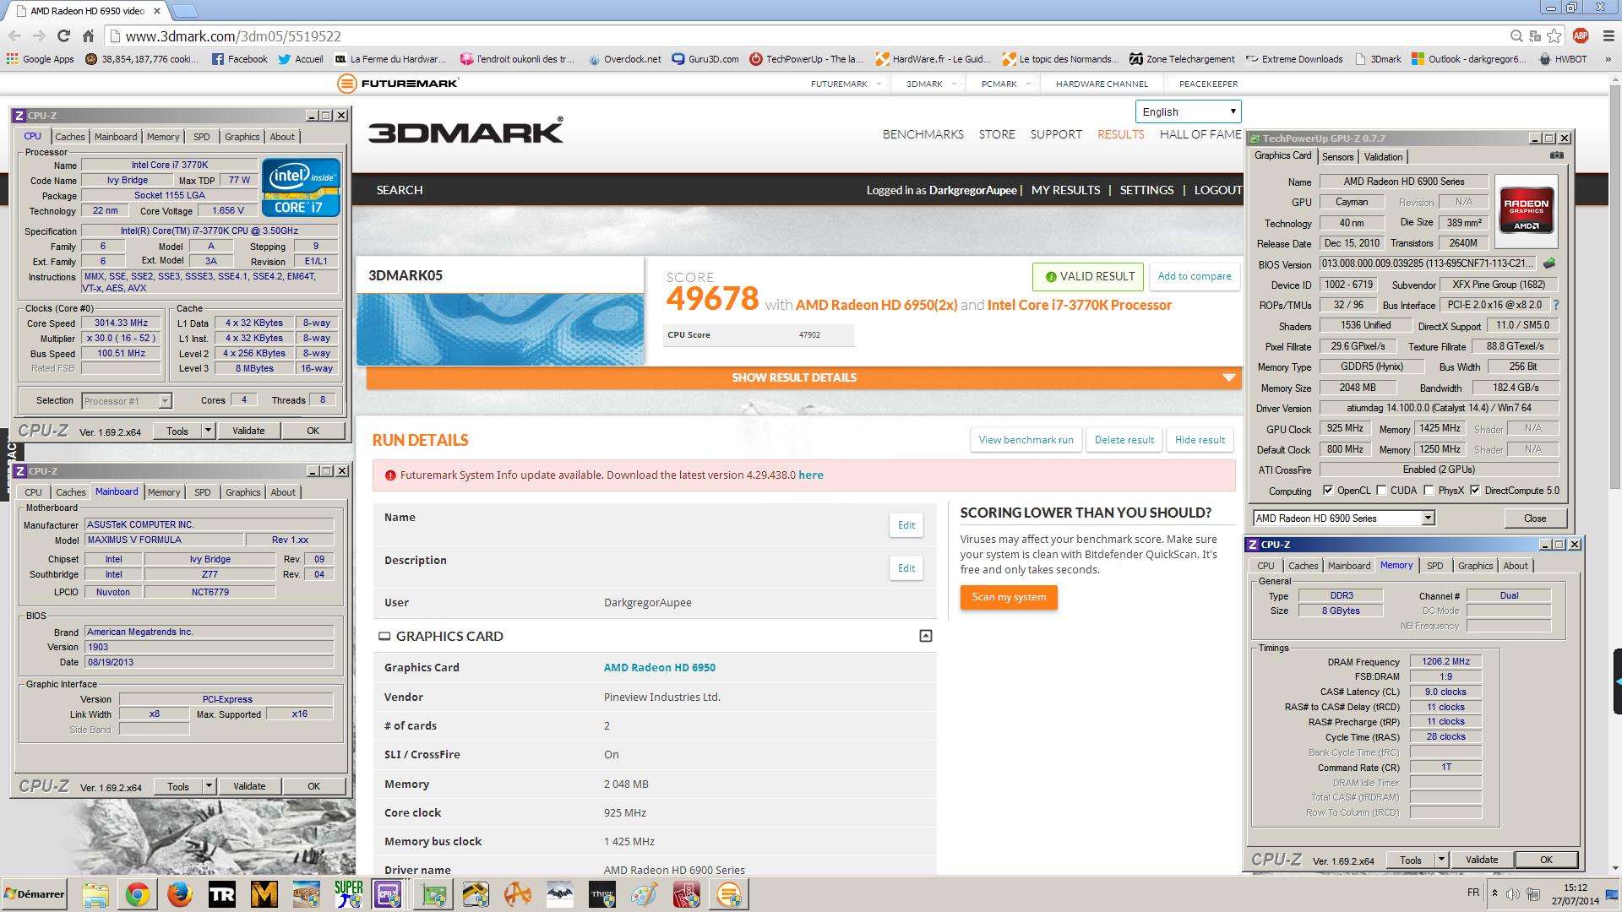
Task: Click the View benchmark run button
Action: point(1026,440)
